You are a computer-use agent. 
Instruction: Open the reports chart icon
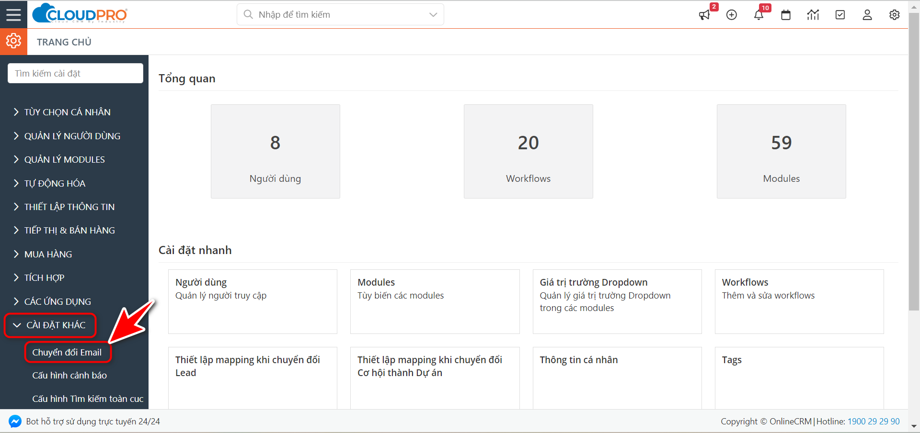(813, 15)
